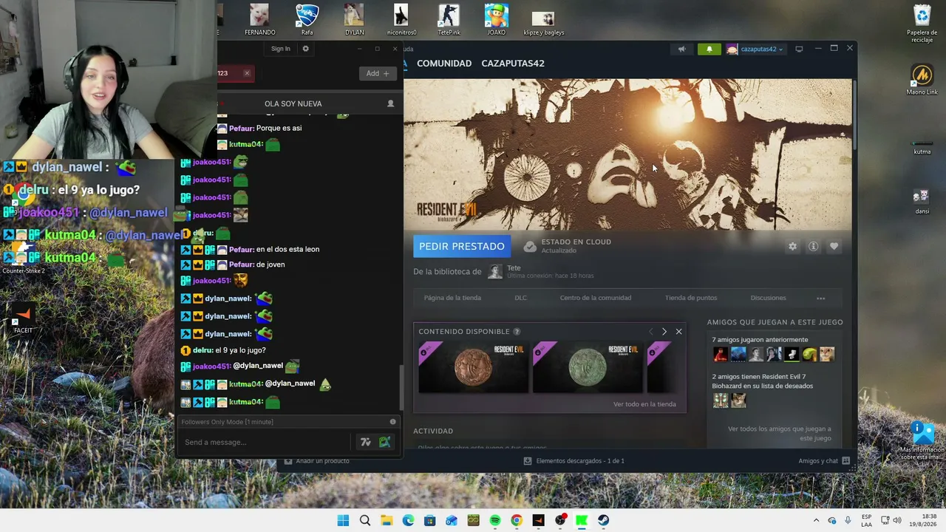Open the CAZAPUTAS42 profile menu
Image resolution: width=946 pixels, height=532 pixels.
(x=513, y=64)
